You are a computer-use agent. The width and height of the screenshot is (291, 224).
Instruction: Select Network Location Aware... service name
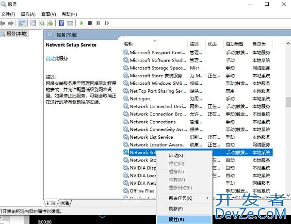tap(158, 145)
